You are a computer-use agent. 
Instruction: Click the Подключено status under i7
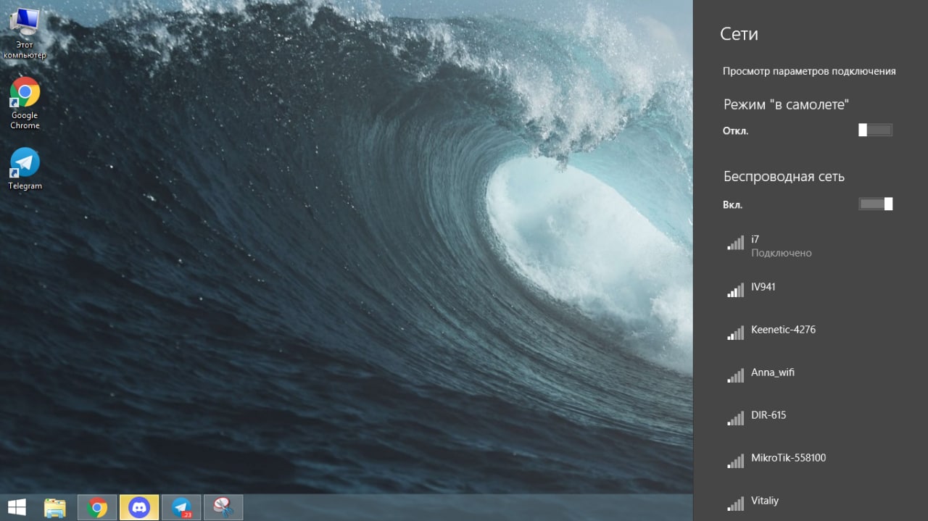[781, 253]
